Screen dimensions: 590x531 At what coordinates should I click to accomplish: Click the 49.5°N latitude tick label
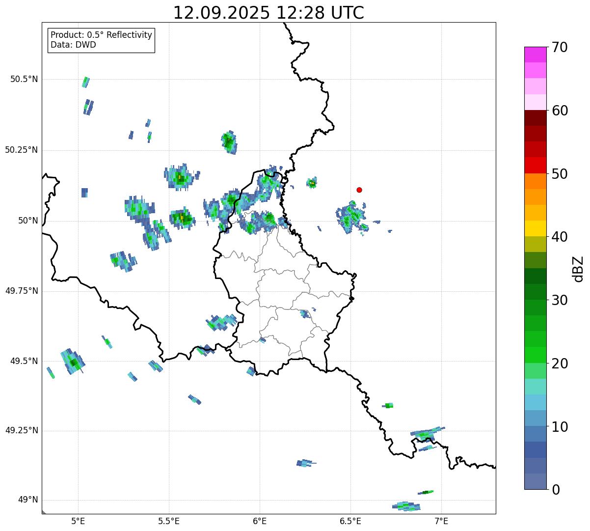(x=24, y=361)
